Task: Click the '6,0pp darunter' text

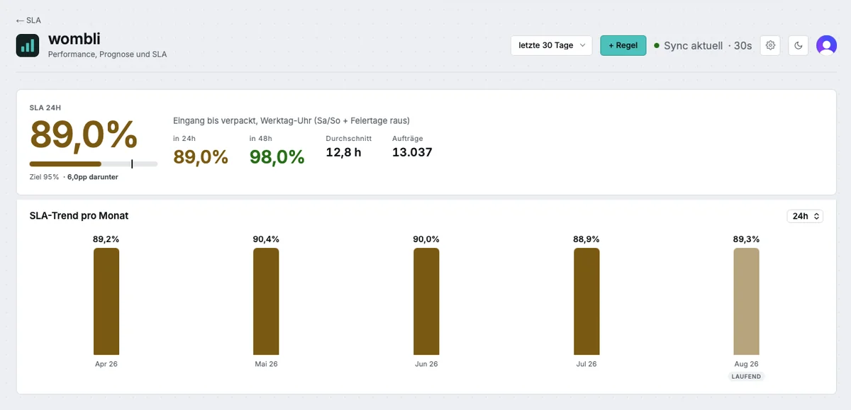Action: 93,177
